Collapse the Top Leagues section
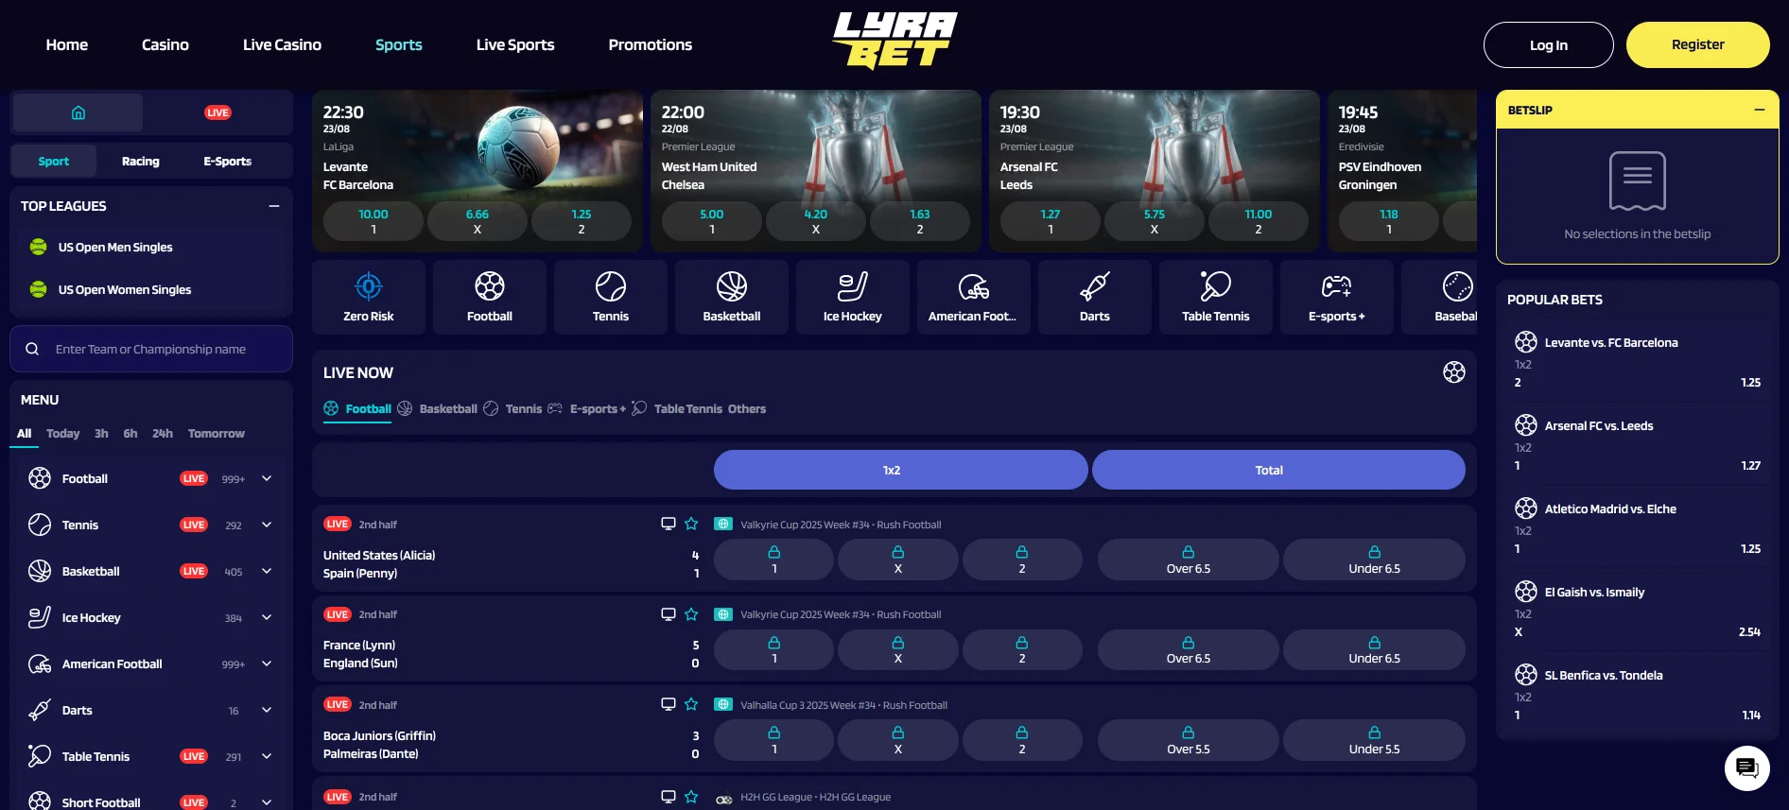The image size is (1789, 810). tap(274, 206)
